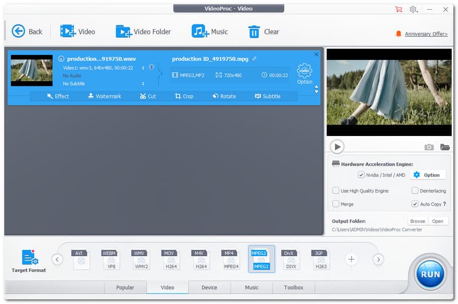Take a snapshot with the camera icon
This screenshot has width=458, height=304.
coord(429,147)
